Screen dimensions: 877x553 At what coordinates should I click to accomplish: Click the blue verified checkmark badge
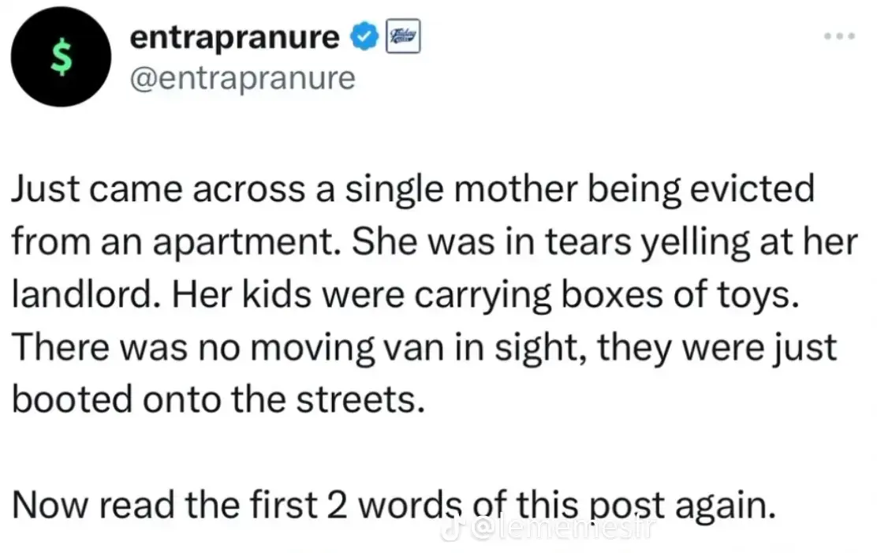[364, 37]
